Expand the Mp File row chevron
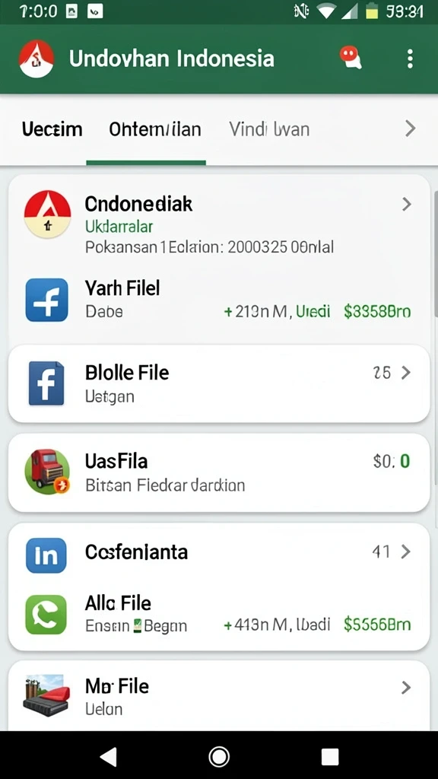This screenshot has width=438, height=779. 406,688
